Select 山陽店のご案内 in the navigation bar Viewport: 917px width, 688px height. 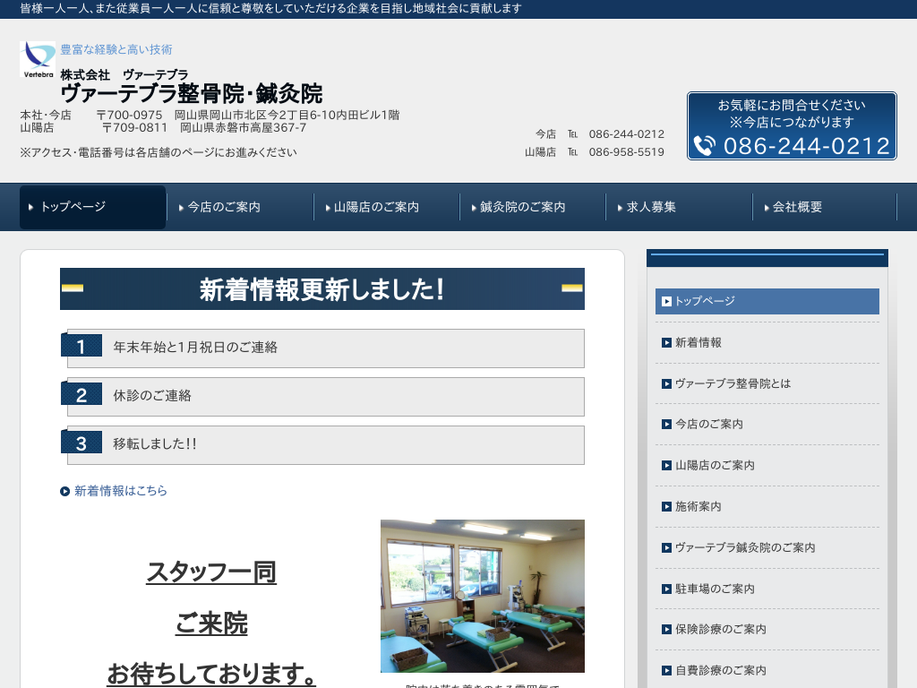(x=386, y=207)
